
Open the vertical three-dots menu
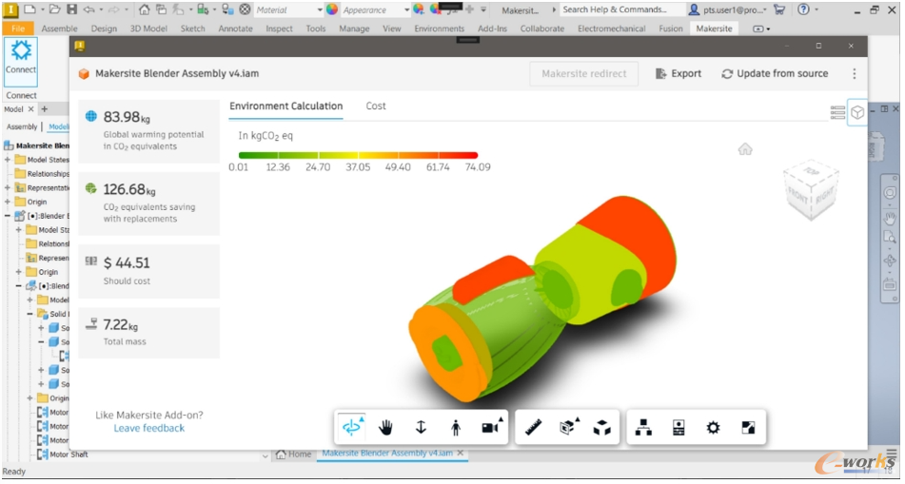(855, 74)
